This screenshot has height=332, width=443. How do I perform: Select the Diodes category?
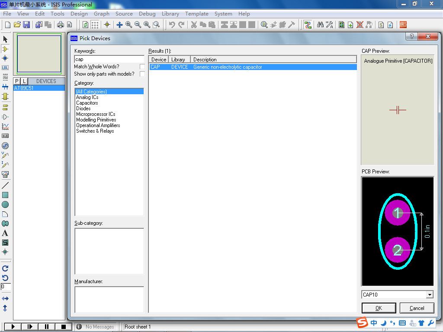(83, 109)
